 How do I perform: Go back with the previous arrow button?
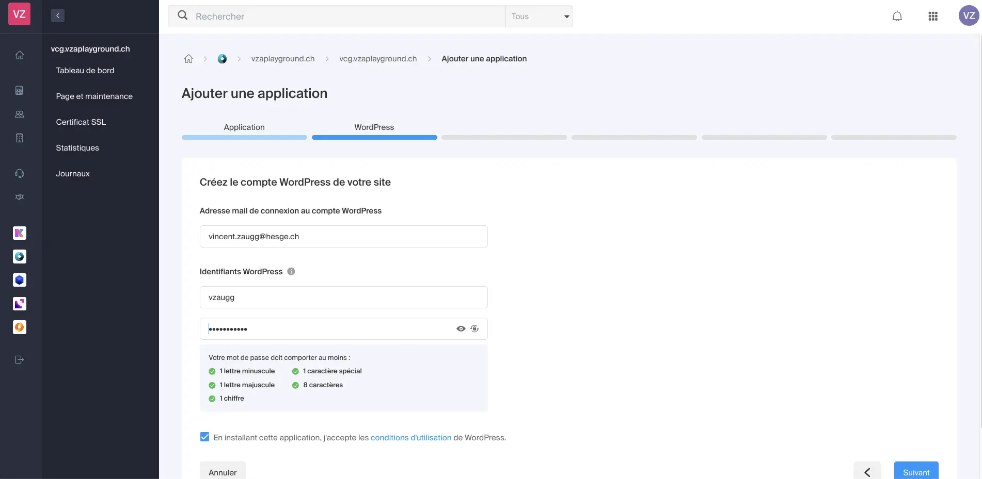(x=867, y=472)
